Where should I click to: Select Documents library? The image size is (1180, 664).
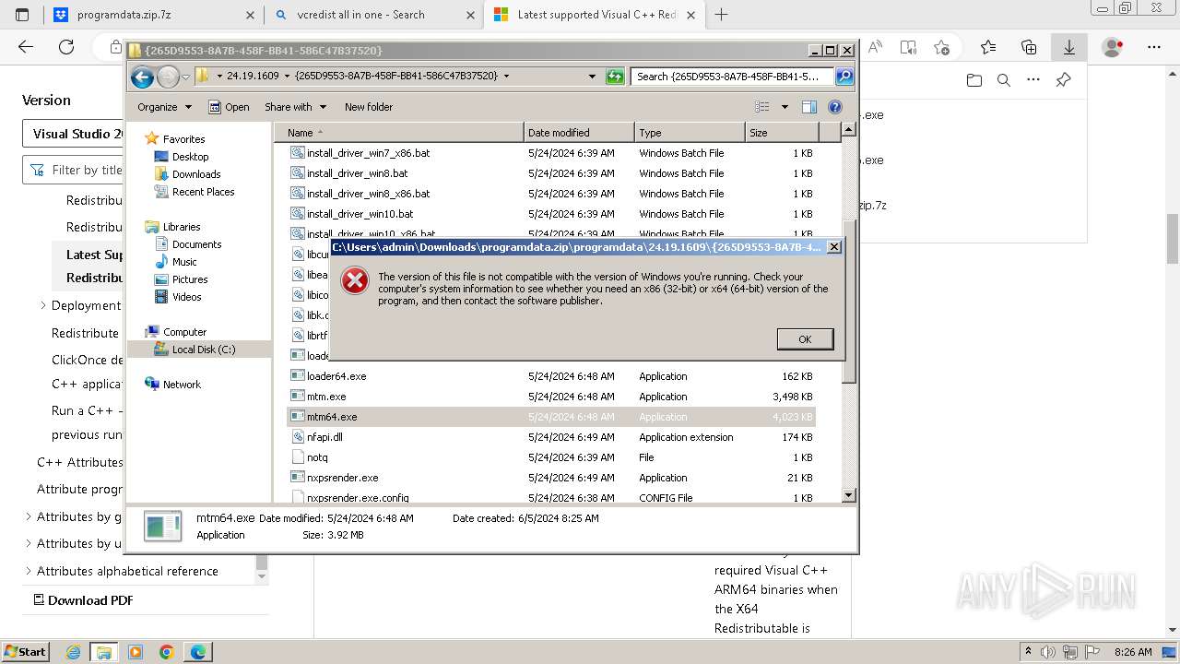click(x=196, y=244)
